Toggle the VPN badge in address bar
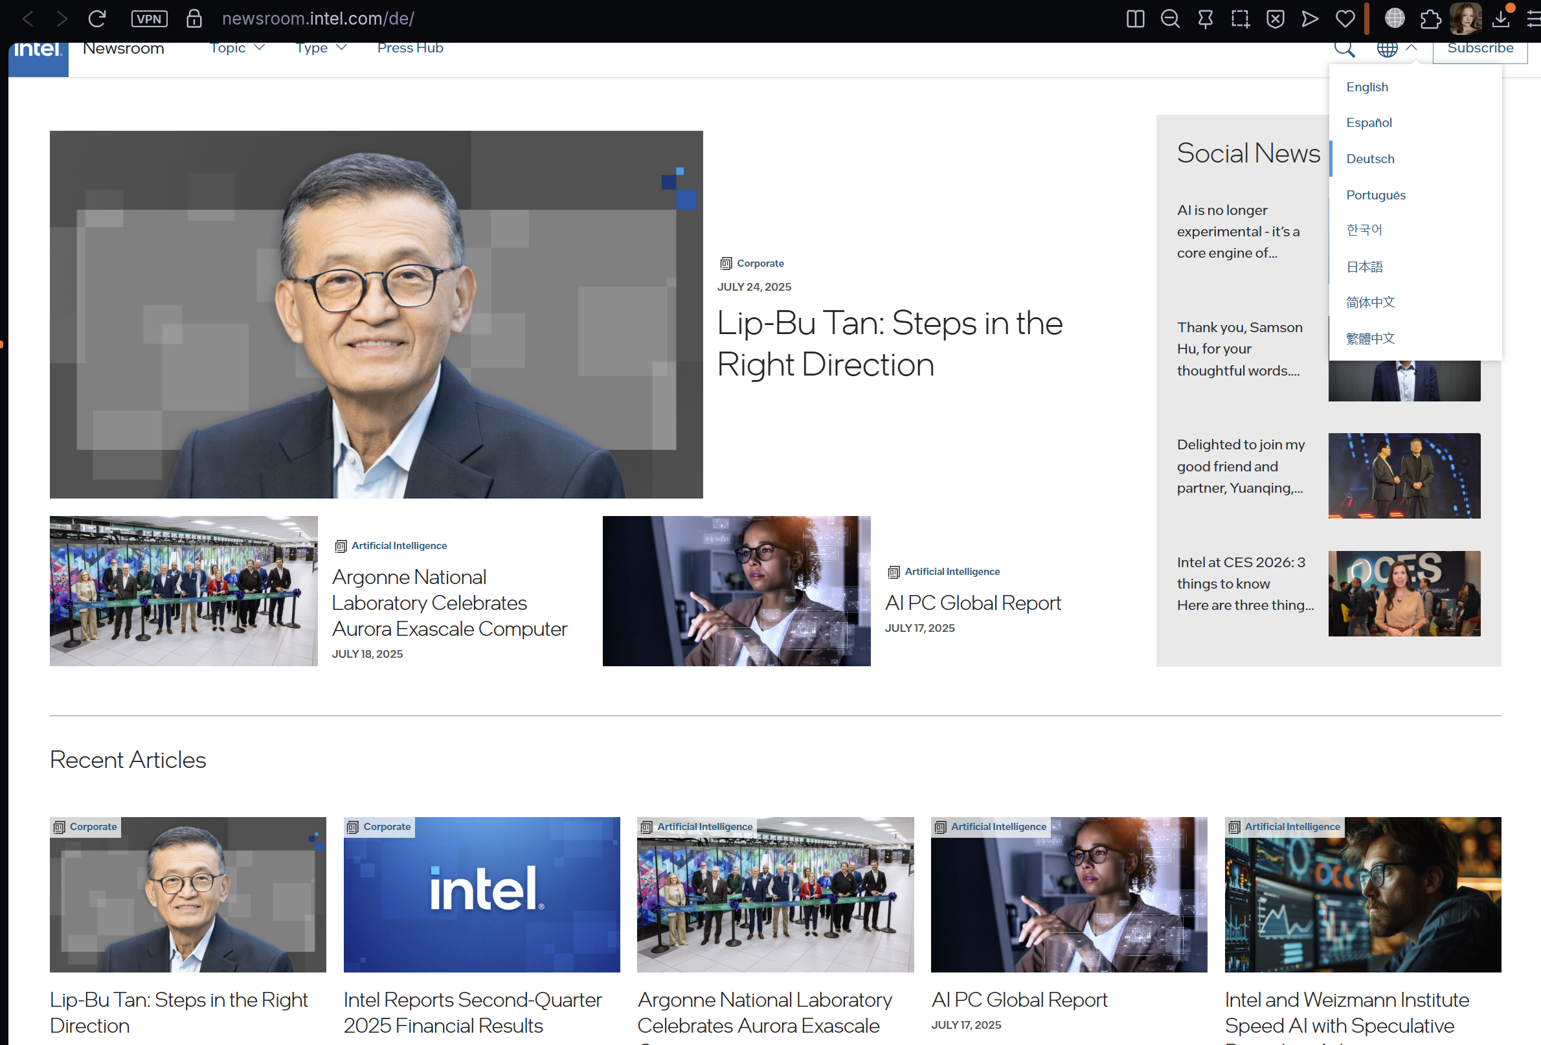The height and width of the screenshot is (1045, 1541). click(149, 19)
